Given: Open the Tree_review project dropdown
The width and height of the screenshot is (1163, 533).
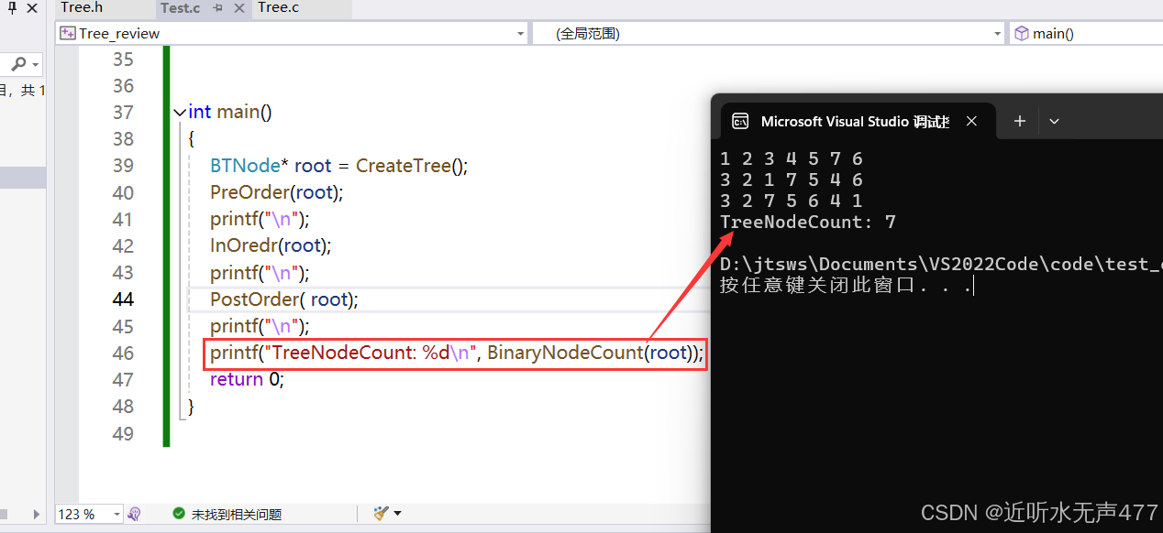Looking at the screenshot, I should coord(518,34).
